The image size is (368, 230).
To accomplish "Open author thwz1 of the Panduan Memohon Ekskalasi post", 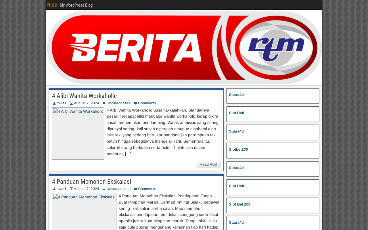I will tap(62, 189).
